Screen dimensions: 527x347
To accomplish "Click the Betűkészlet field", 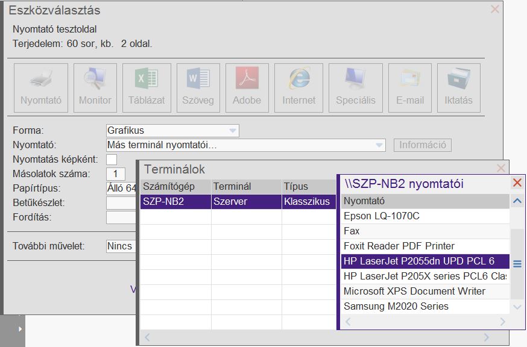I will click(121, 202).
